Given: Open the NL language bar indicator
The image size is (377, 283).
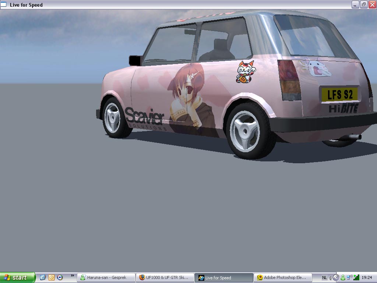Looking at the screenshot, I should 324,278.
